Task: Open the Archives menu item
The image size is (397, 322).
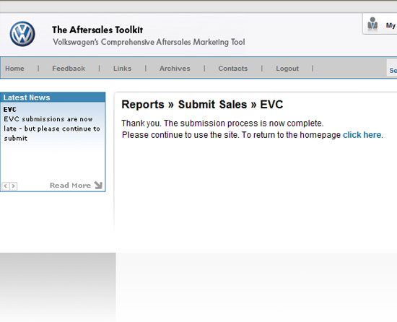Action: tap(175, 69)
